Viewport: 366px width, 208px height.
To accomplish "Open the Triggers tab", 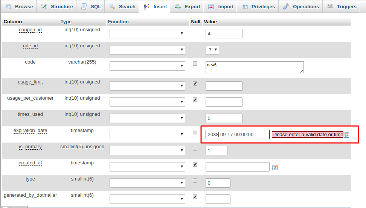I will 342,6.
